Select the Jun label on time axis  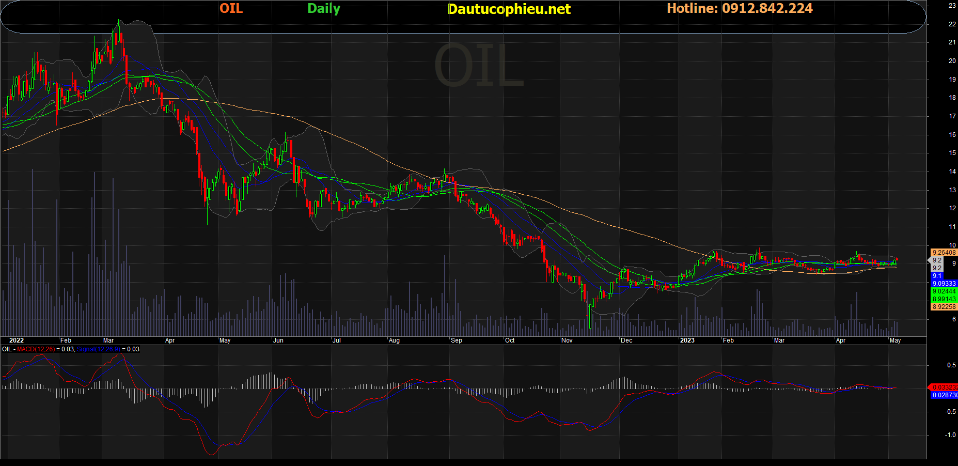click(x=278, y=340)
